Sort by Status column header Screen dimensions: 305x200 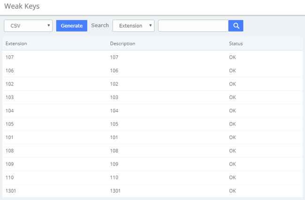click(236, 44)
